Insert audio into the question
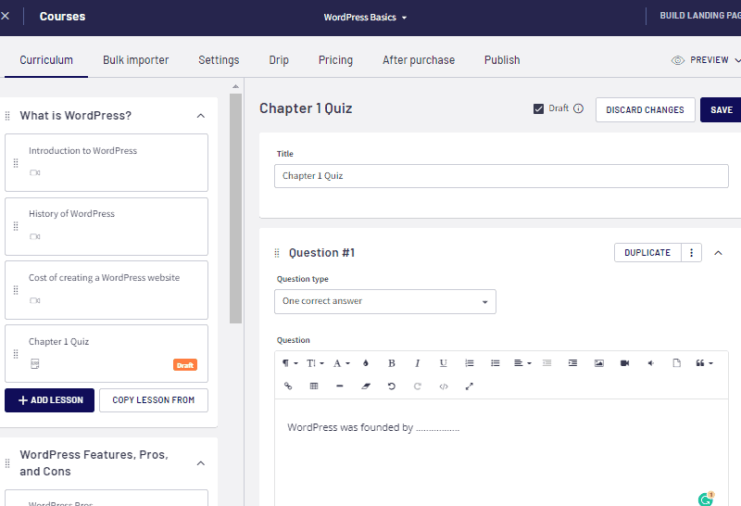This screenshot has height=506, width=741. click(x=651, y=363)
